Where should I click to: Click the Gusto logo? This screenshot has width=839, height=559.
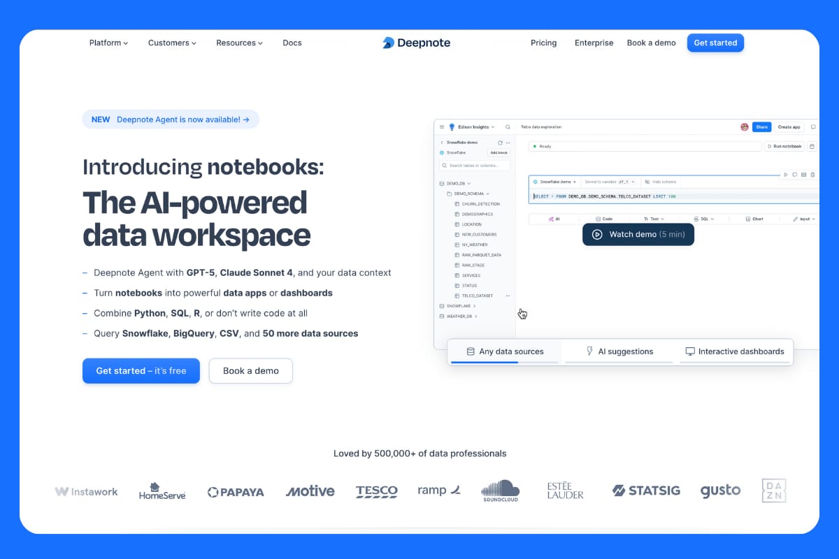coord(720,491)
